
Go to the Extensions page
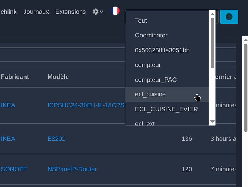(70, 12)
